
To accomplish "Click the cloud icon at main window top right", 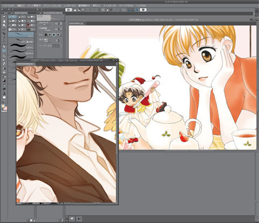I will 251,19.
